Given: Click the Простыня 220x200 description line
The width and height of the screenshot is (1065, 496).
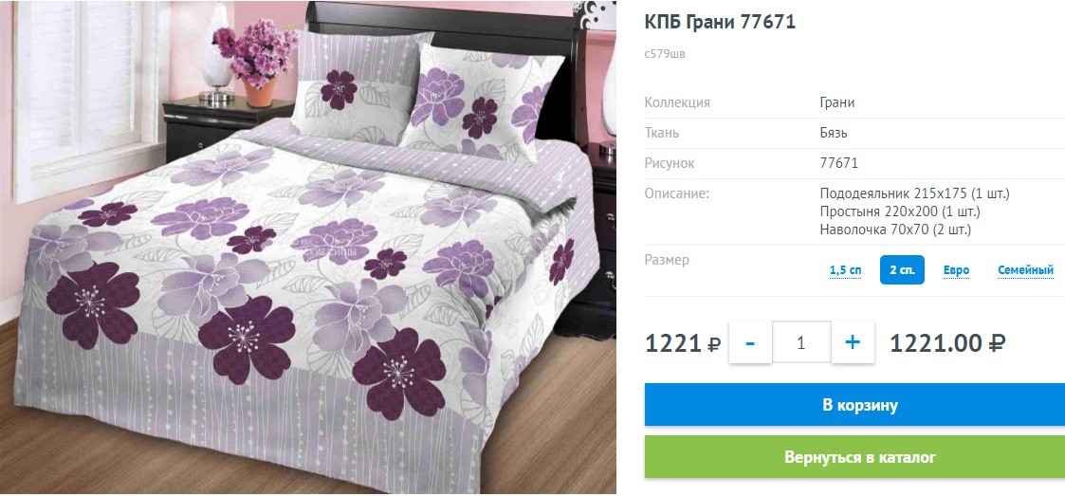Looking at the screenshot, I should tap(899, 212).
